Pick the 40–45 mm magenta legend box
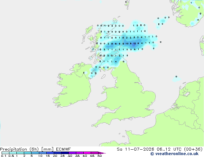Viewport: 204px width, 157px height. (87, 153)
